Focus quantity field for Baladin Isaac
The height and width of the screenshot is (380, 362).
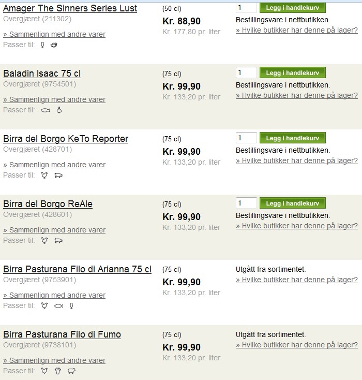[246, 72]
